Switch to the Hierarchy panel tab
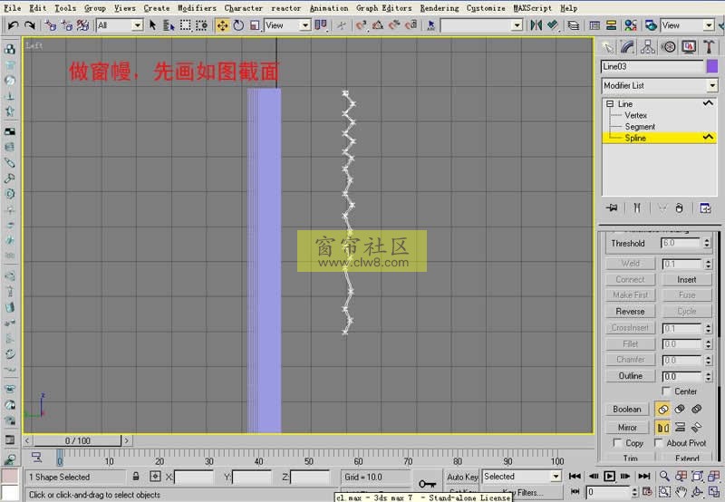 [x=648, y=47]
